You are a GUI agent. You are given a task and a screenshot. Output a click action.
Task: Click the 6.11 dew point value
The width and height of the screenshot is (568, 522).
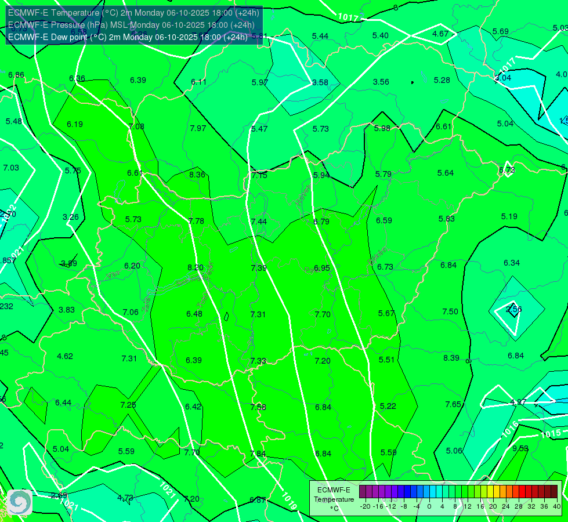click(x=198, y=82)
